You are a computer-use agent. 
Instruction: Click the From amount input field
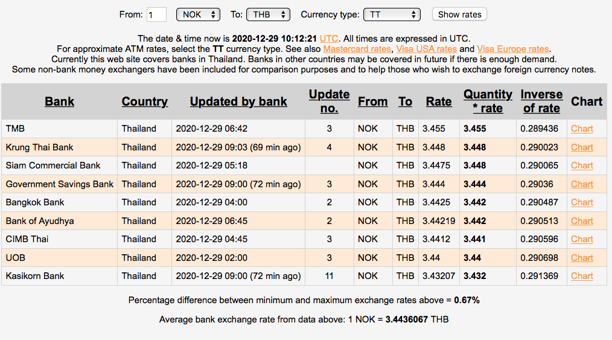156,14
